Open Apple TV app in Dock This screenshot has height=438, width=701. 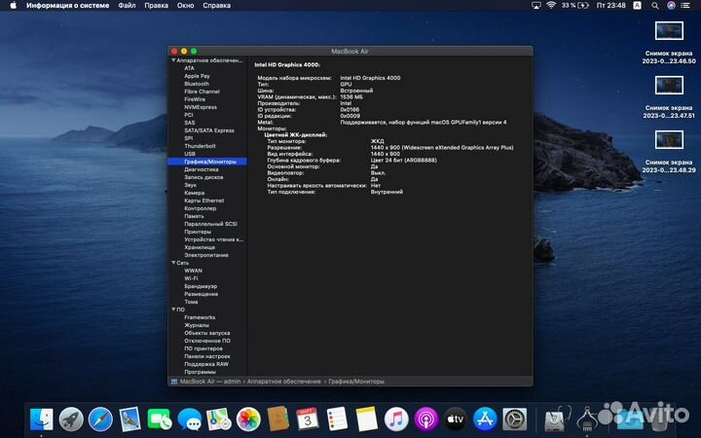455,420
